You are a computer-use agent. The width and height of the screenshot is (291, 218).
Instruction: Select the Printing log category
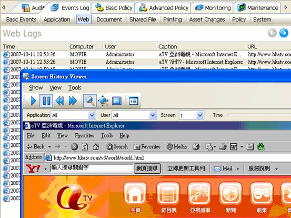[173, 19]
